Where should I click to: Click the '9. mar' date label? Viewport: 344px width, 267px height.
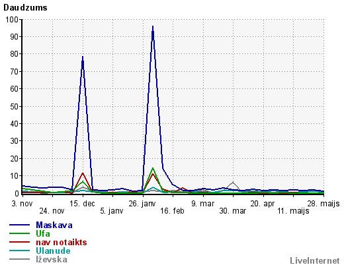pyautogui.click(x=202, y=204)
